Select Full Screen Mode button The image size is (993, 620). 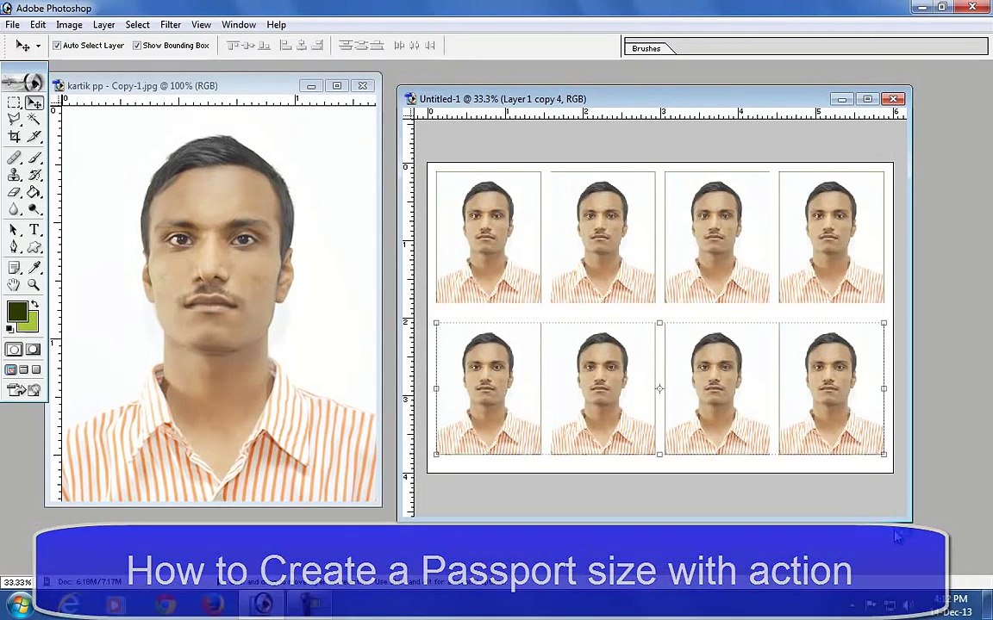(36, 369)
